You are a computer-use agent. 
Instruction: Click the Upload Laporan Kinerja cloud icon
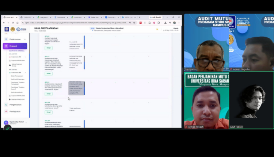click(x=10, y=65)
